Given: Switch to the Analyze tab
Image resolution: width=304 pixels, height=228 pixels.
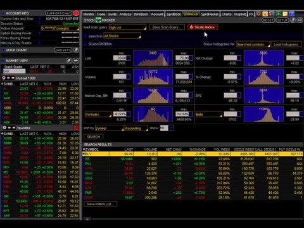Looking at the screenshot, I should tap(125, 14).
